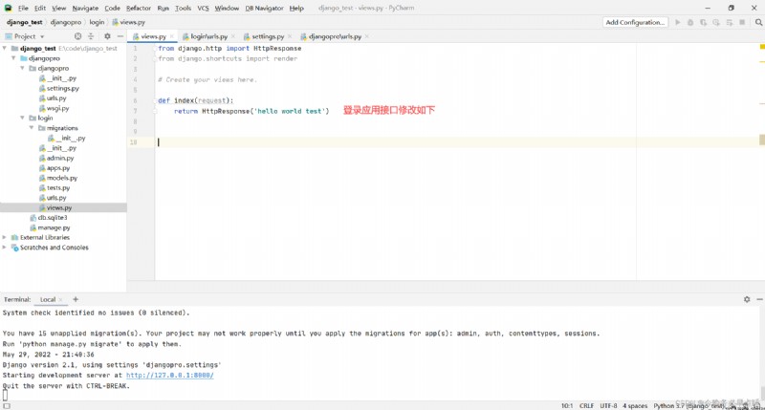Open Search Everywhere with the magnifier icon
Viewport: 765px width, 410px height.
coord(758,22)
